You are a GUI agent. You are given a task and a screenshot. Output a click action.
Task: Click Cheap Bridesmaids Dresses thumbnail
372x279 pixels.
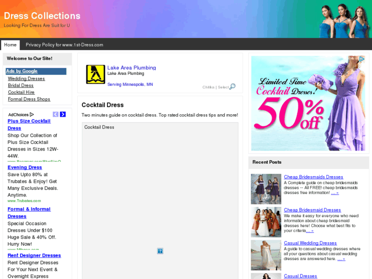coord(266,189)
